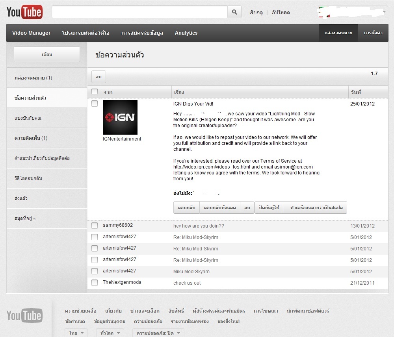Open the "hey how are you doin??" message
394x337 pixels.
[199, 226]
